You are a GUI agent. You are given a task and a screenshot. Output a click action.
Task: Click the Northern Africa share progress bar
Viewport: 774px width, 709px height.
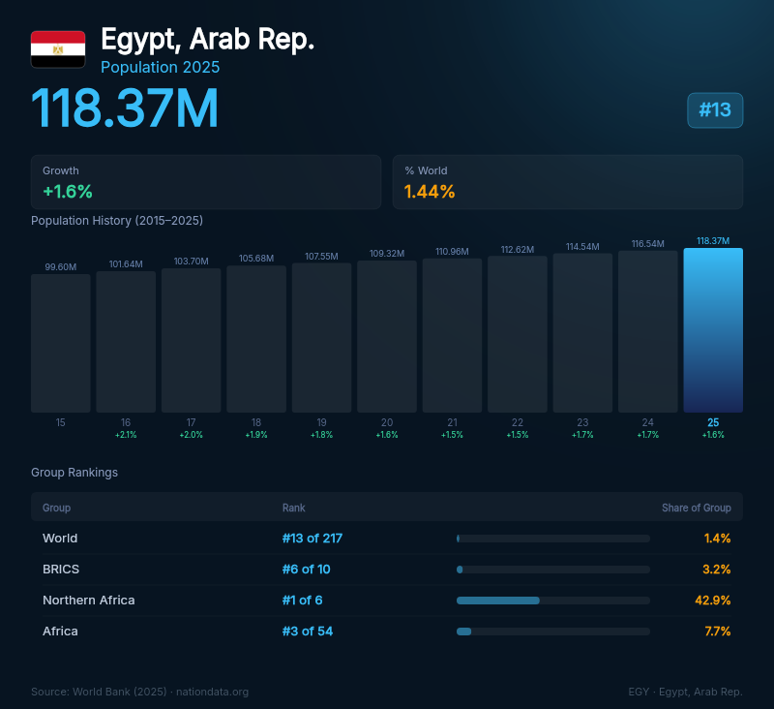[x=552, y=601]
